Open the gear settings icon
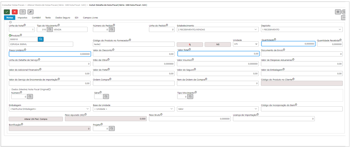 pyautogui.click(x=338, y=12)
